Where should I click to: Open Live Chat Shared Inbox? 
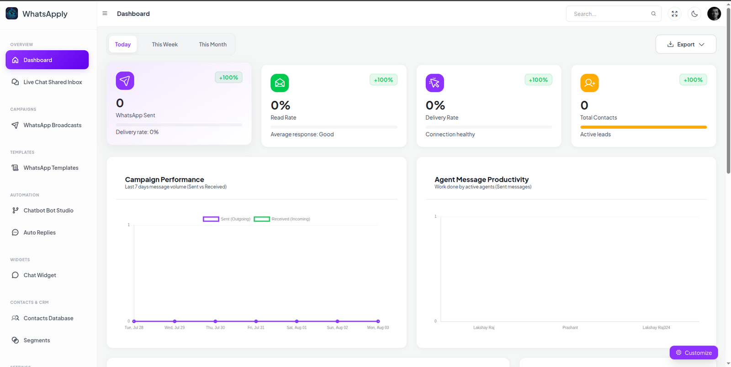pyautogui.click(x=47, y=82)
